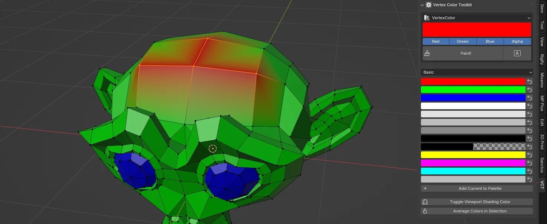Switch to the 3D Print sidebar tab
The height and width of the screenshot is (224, 547).
click(x=542, y=142)
